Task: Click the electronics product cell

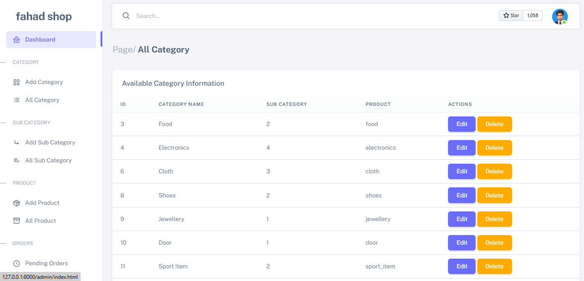Action: 381,148
